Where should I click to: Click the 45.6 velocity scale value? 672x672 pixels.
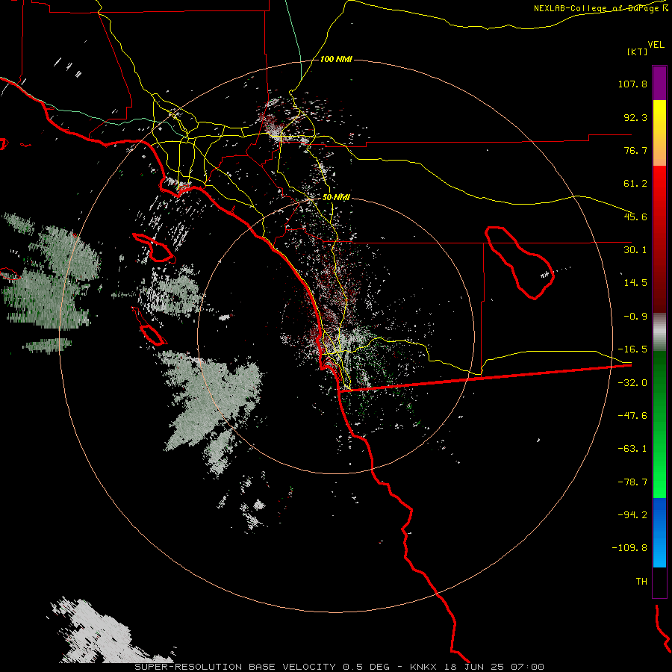tap(635, 217)
